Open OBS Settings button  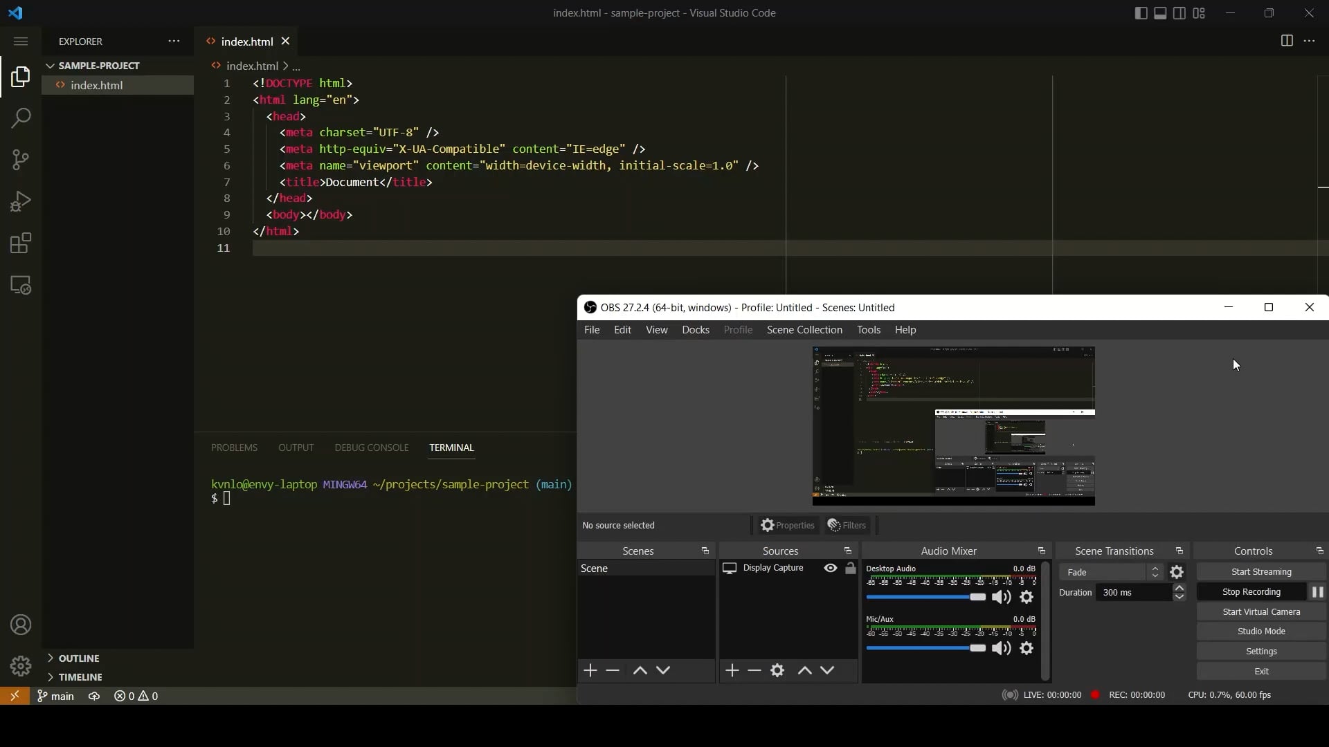[1261, 652]
